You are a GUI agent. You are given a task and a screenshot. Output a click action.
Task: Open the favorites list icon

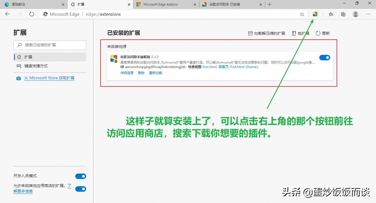pyautogui.click(x=331, y=14)
